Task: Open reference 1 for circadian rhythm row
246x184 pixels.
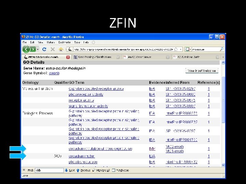Action: tap(209, 156)
